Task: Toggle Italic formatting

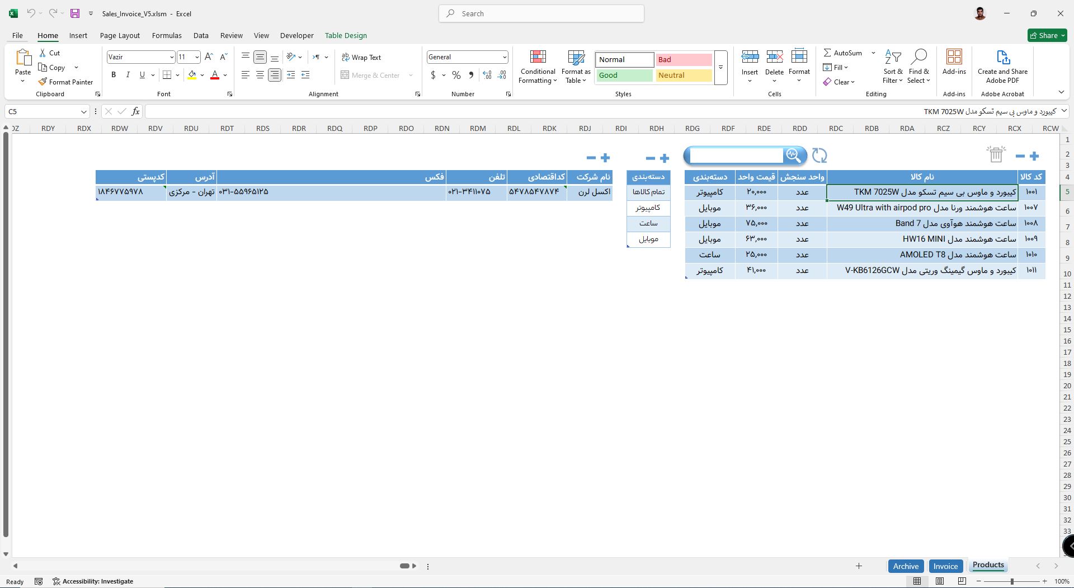Action: tap(128, 75)
